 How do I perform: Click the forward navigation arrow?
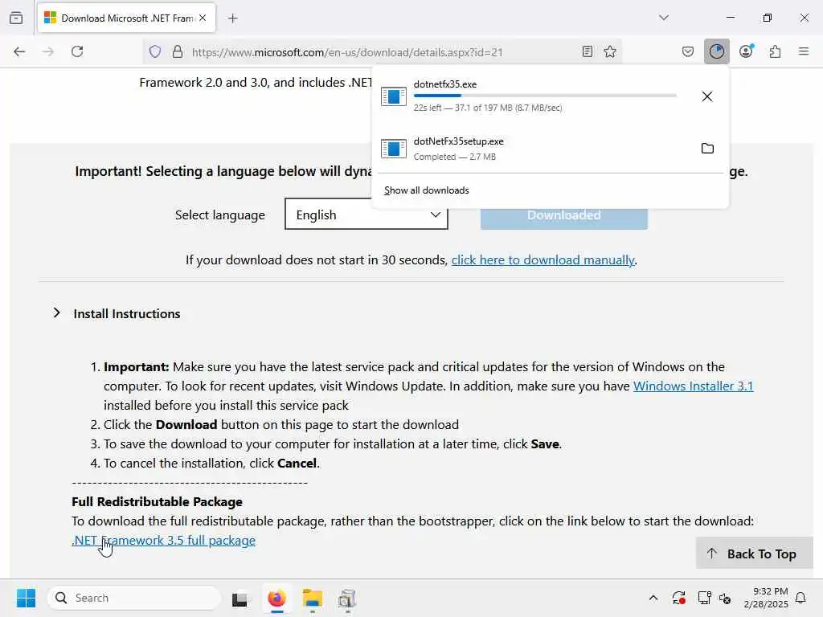tap(47, 51)
